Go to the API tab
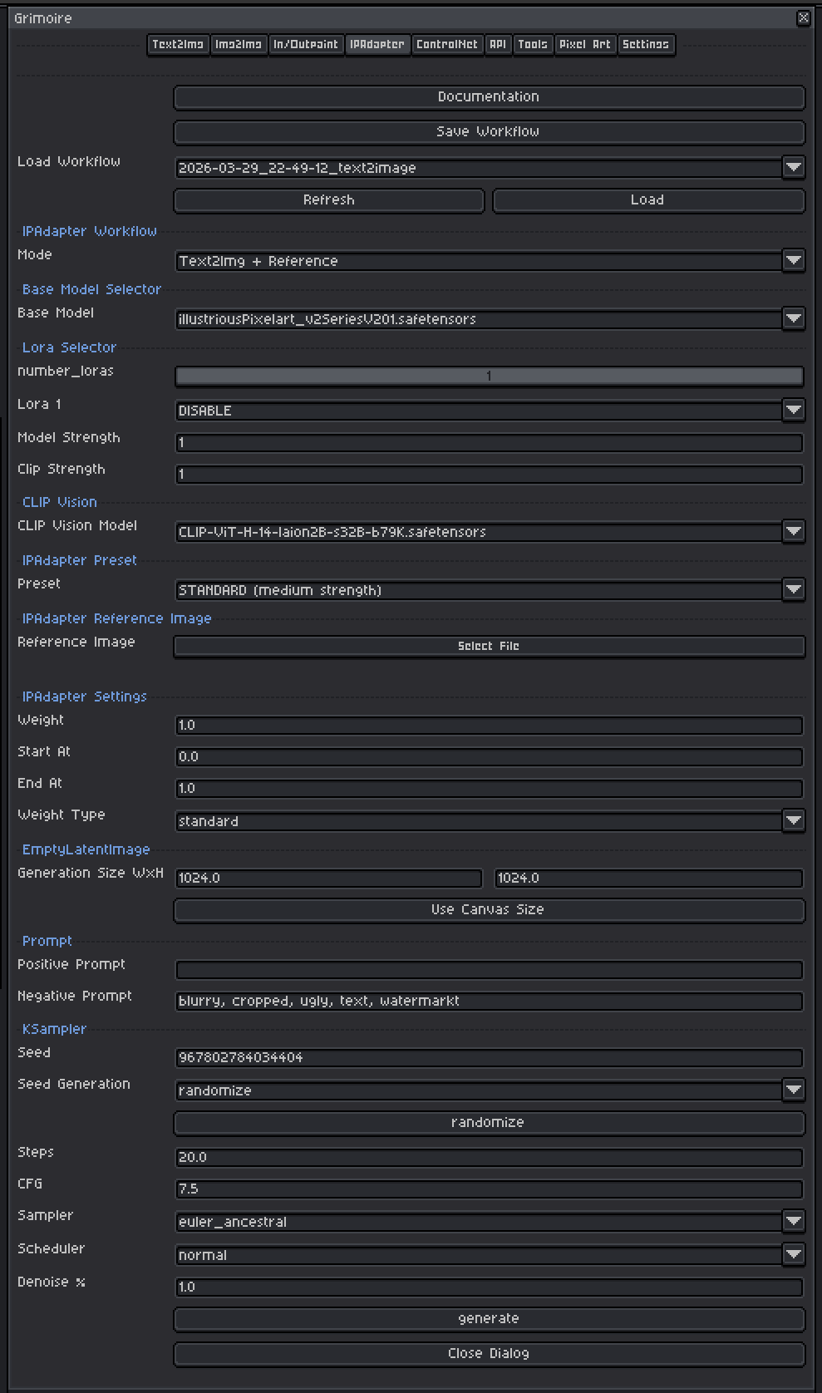 498,44
